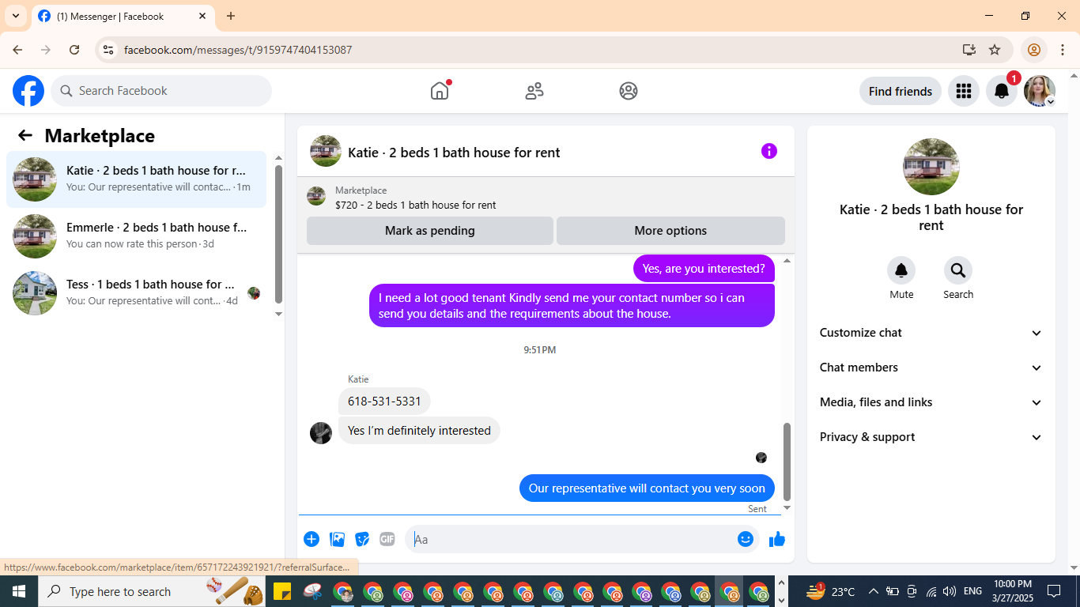Go back using the Marketplace back arrow
The width and height of the screenshot is (1080, 607).
click(25, 135)
